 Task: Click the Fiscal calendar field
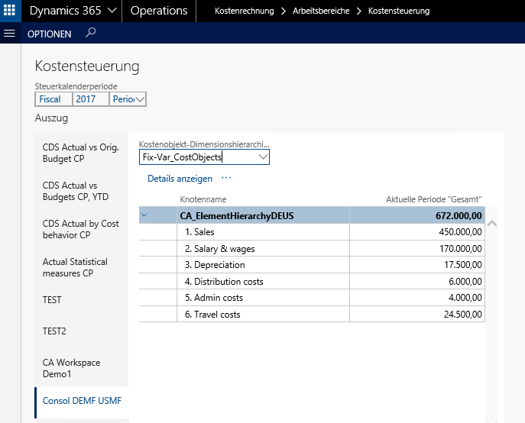pyautogui.click(x=53, y=99)
